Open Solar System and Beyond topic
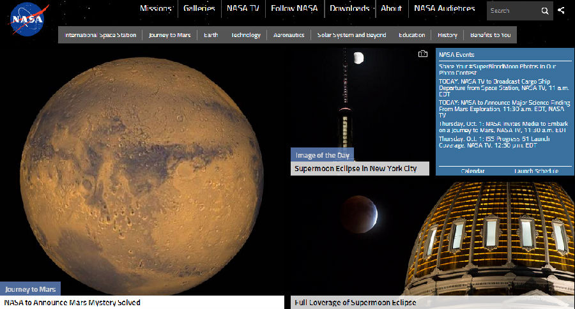Viewport: 575px width, 309px height. (351, 35)
